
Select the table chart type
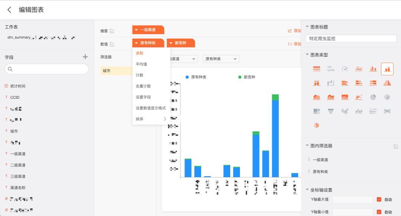317,69
